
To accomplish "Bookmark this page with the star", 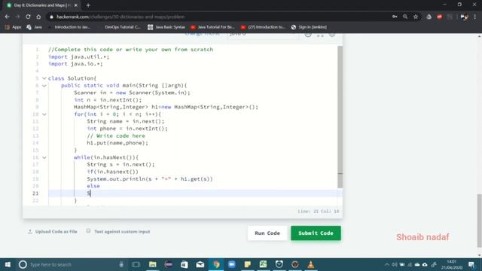I will (x=416, y=17).
